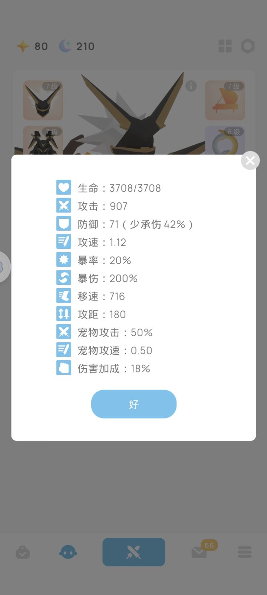Tap the shield 防御 defense icon

(64, 224)
